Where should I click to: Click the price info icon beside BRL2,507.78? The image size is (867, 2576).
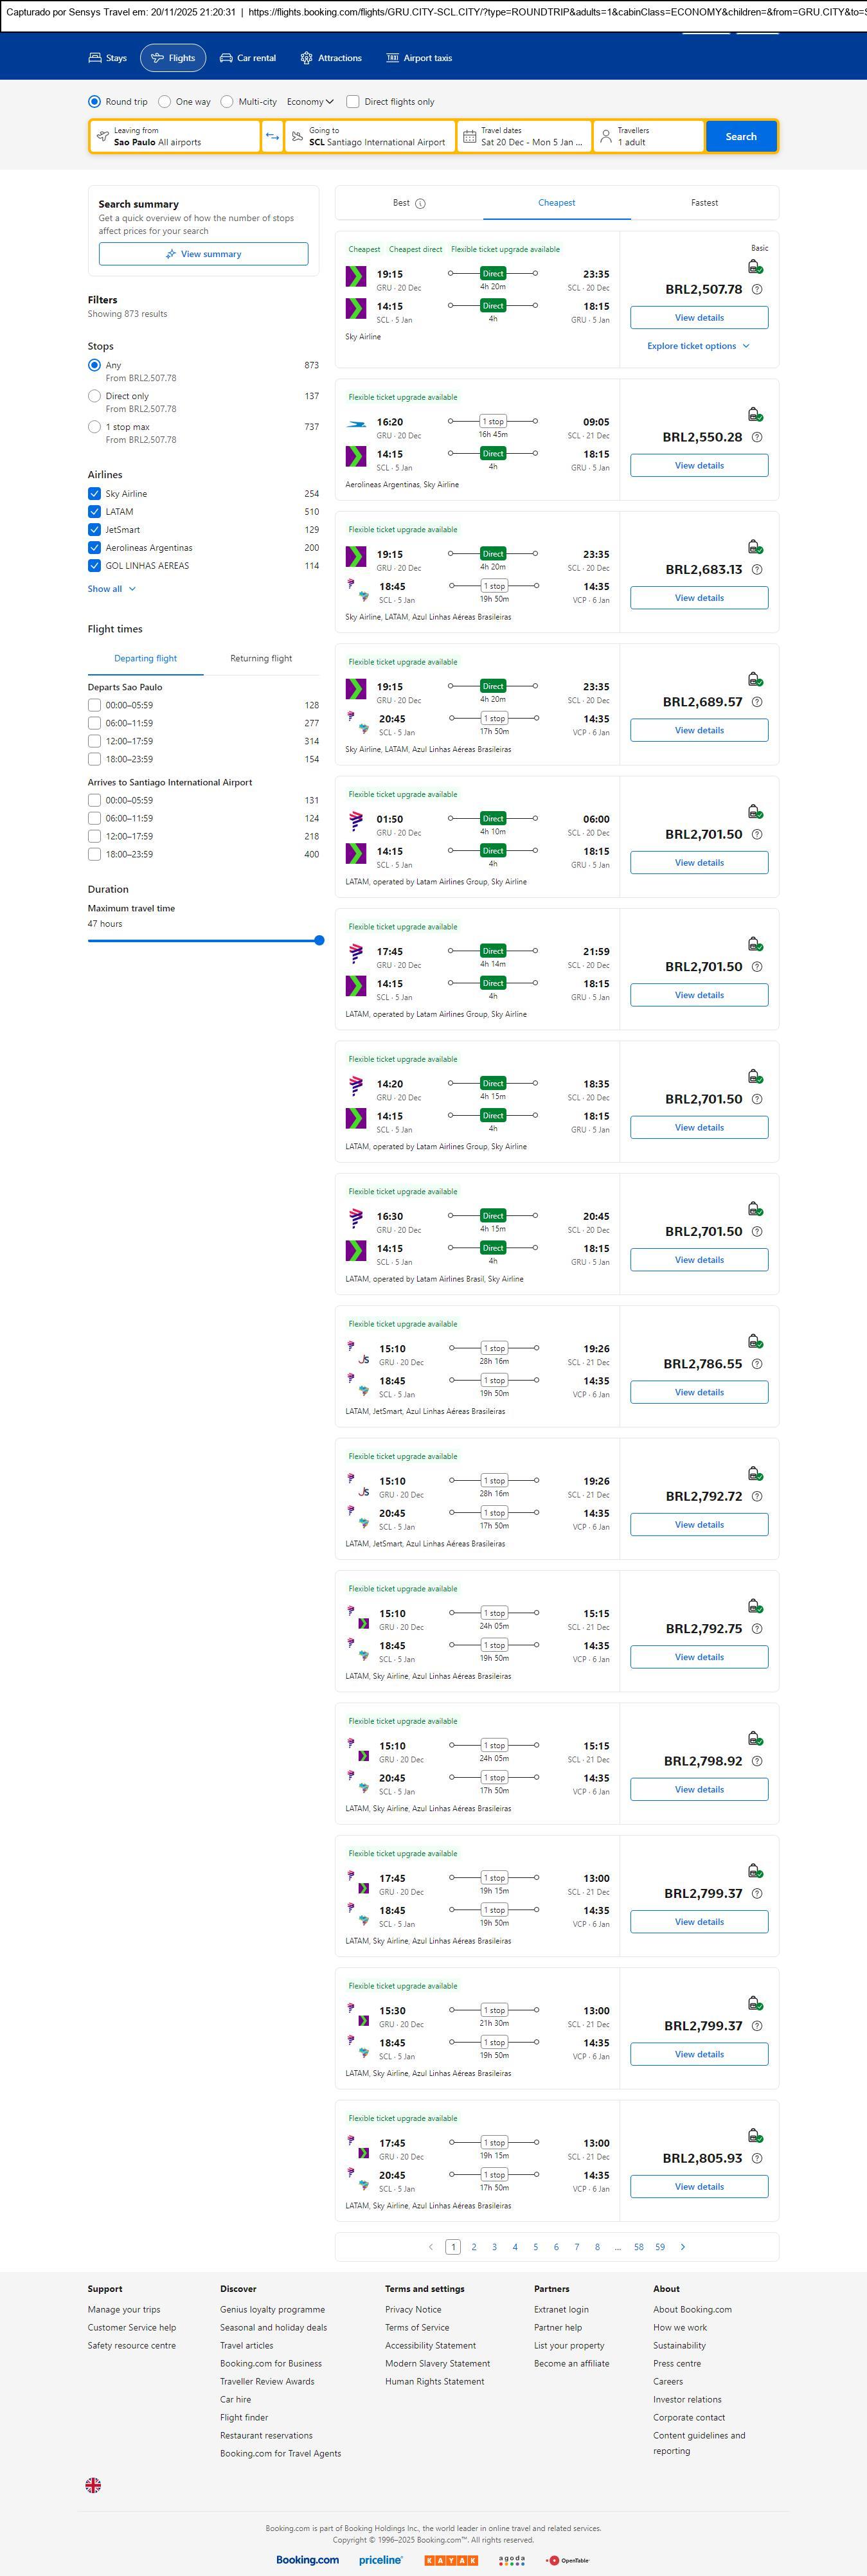tap(757, 290)
